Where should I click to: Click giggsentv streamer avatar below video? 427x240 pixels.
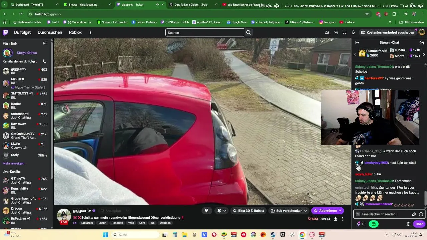[x=64, y=216]
